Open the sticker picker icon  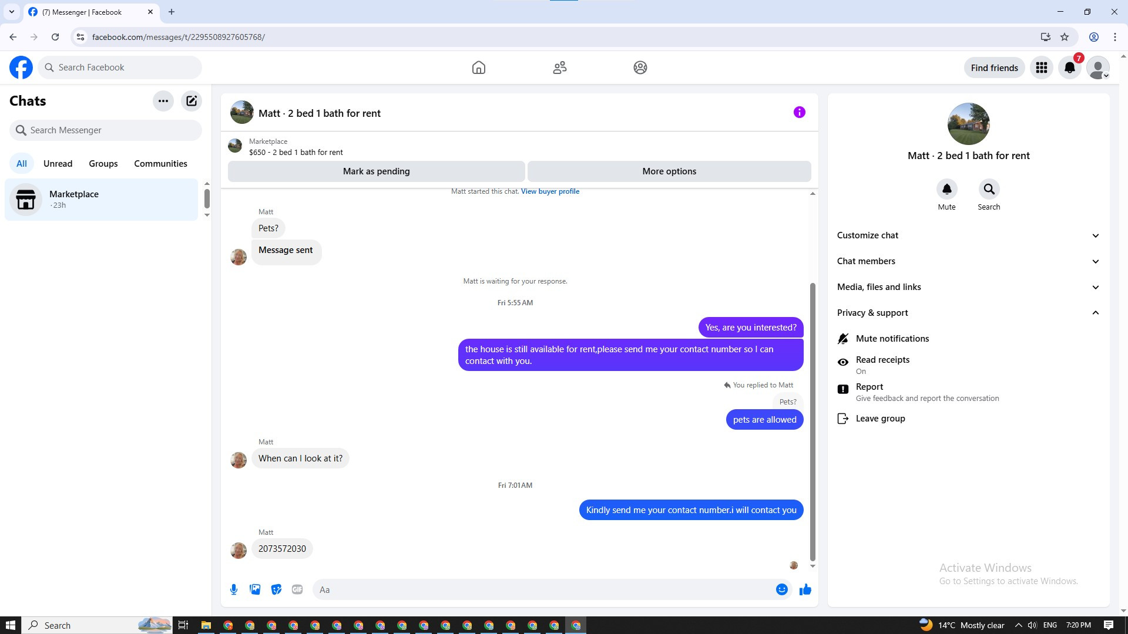tap(276, 589)
